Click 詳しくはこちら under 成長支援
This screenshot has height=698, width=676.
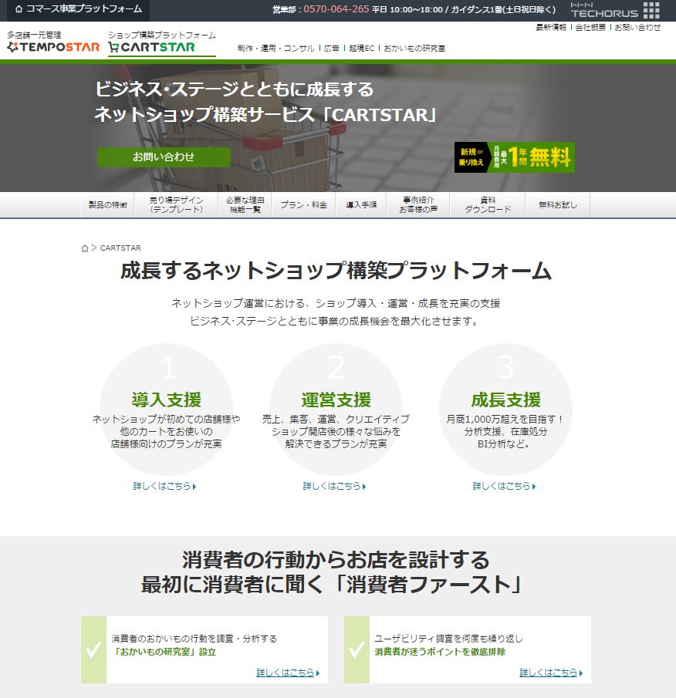coord(504,486)
